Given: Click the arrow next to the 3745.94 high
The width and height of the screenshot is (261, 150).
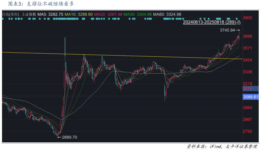Looking at the screenshot, I should pyautogui.click(x=238, y=30).
